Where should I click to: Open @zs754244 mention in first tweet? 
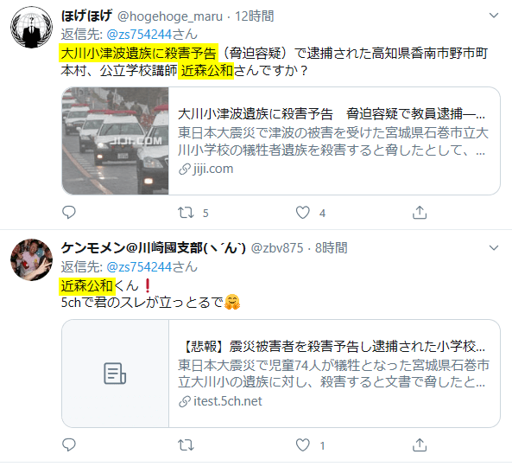[x=139, y=35]
